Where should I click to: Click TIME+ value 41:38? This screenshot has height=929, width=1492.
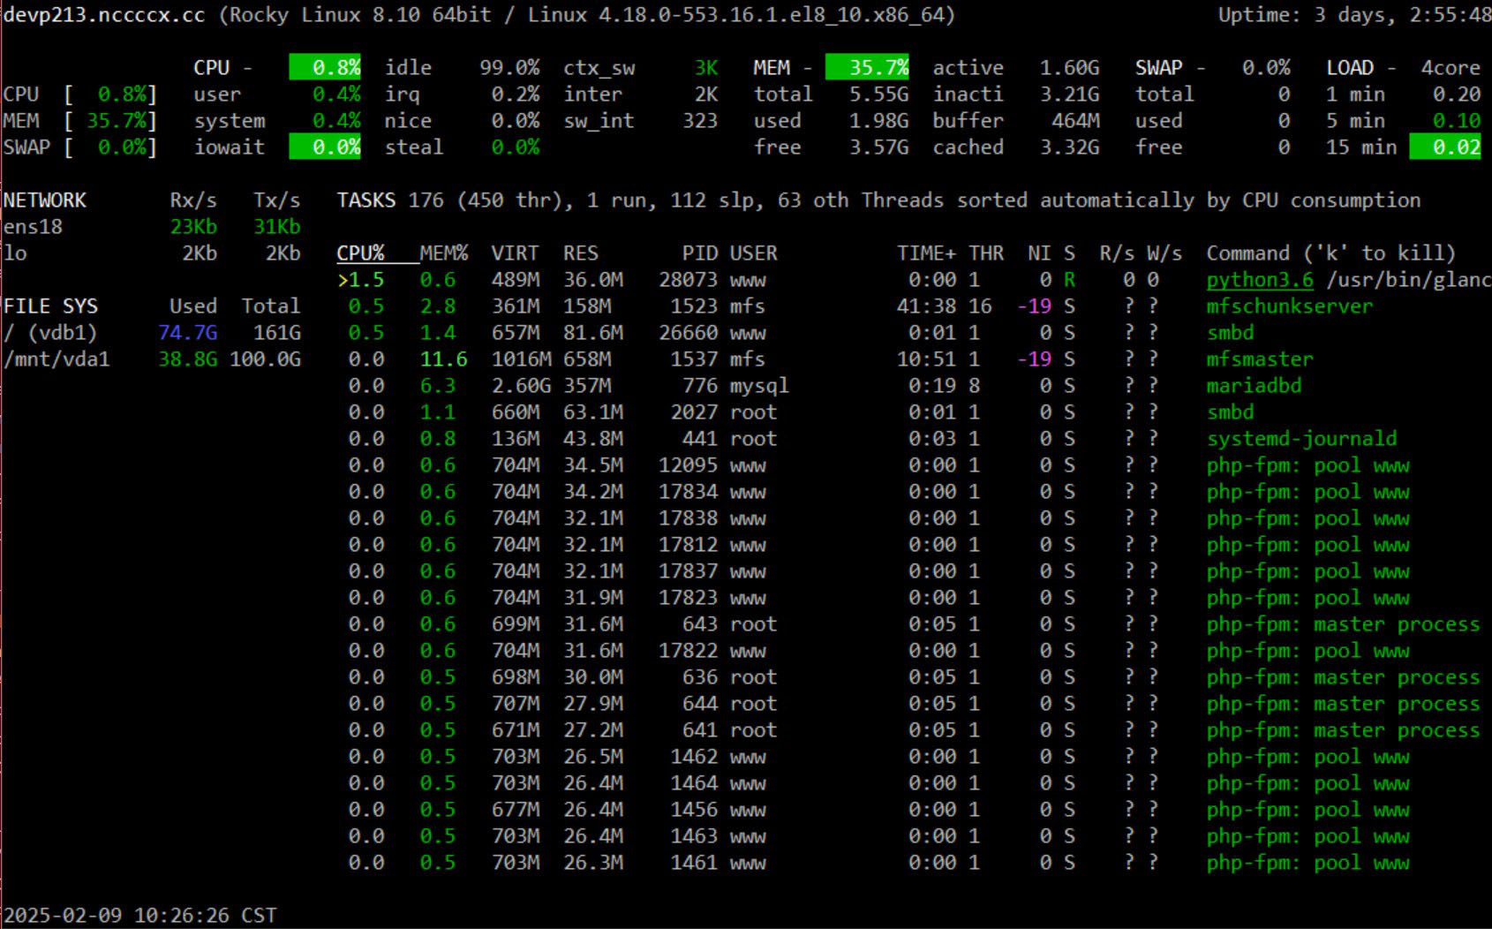[x=927, y=306]
